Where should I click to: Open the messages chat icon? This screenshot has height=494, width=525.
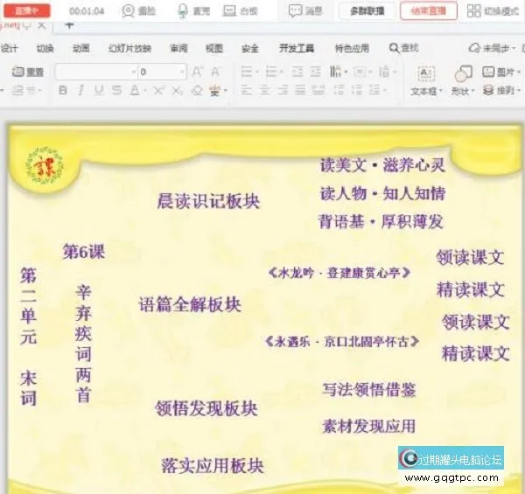point(296,11)
